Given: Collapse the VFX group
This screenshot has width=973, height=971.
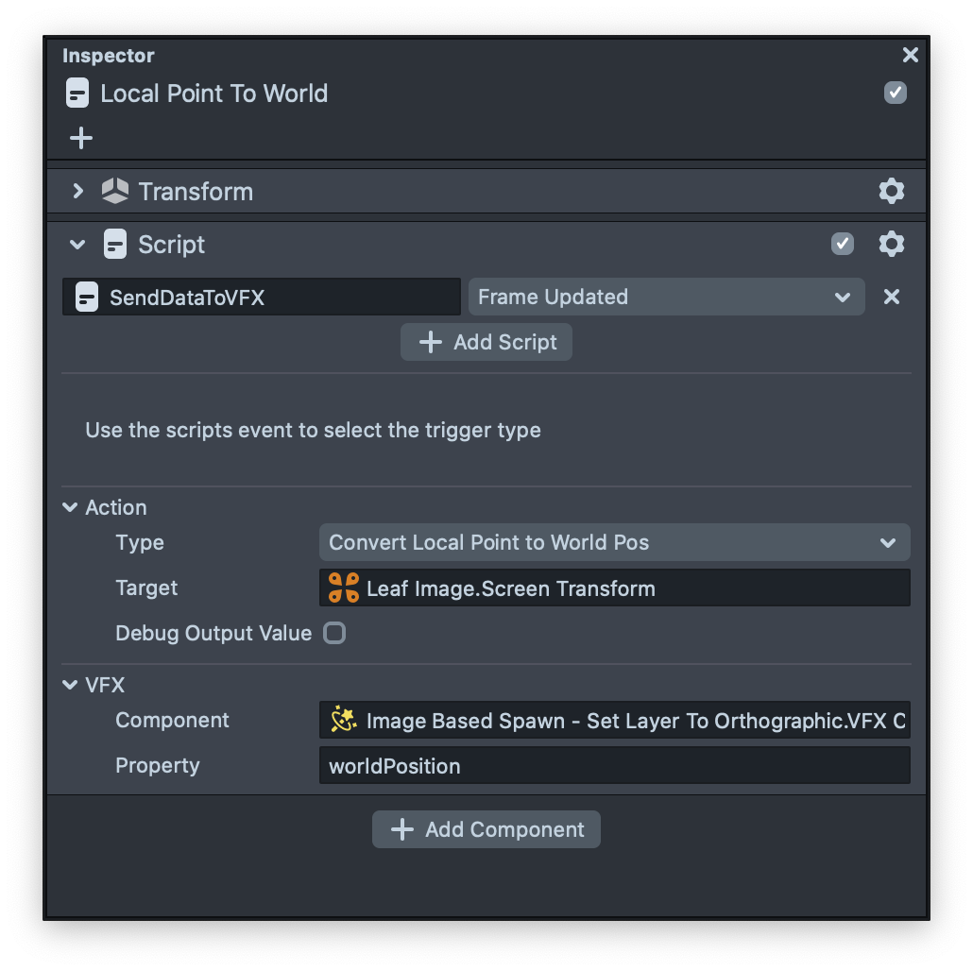Looking at the screenshot, I should pyautogui.click(x=70, y=685).
